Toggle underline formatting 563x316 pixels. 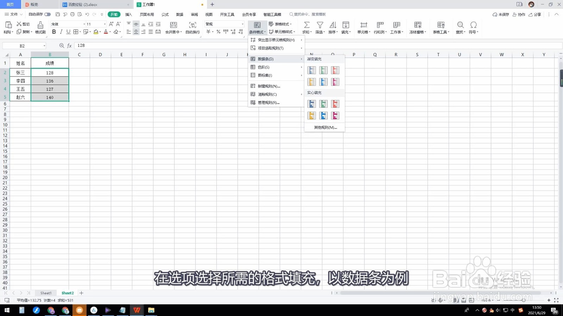pos(68,32)
